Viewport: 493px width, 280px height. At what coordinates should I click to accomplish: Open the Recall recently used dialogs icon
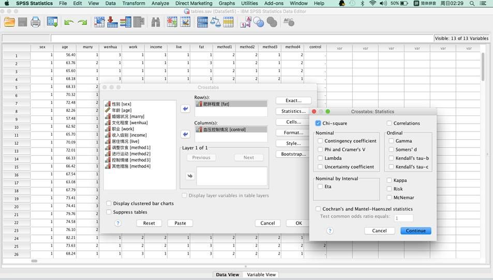coord(52,22)
